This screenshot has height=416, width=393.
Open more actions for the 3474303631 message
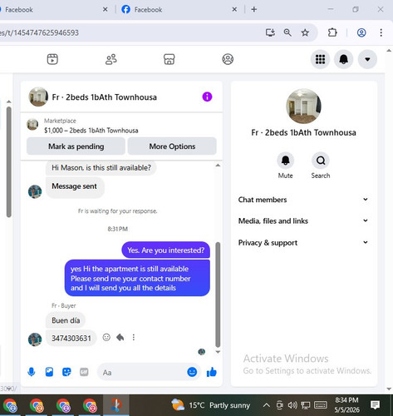pyautogui.click(x=134, y=337)
